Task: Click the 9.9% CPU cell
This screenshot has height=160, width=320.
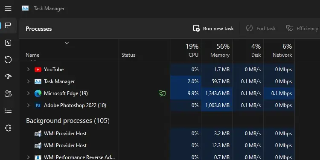Action: (x=186, y=93)
